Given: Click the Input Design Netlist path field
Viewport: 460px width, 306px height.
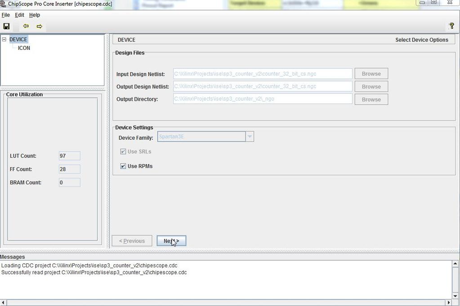Looking at the screenshot, I should [x=263, y=74].
